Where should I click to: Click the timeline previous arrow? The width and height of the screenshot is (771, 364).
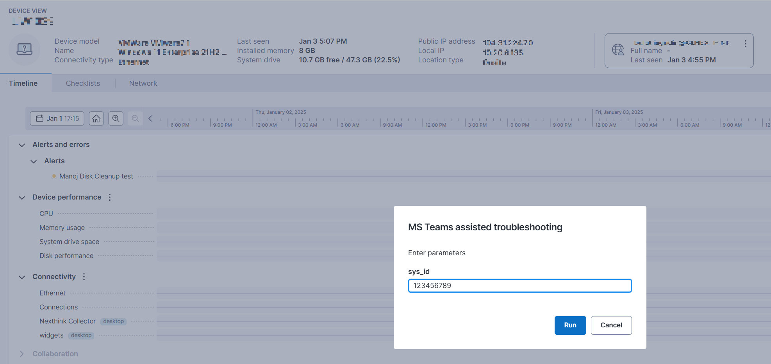150,118
